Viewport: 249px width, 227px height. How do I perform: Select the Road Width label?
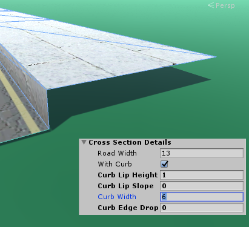click(x=117, y=153)
